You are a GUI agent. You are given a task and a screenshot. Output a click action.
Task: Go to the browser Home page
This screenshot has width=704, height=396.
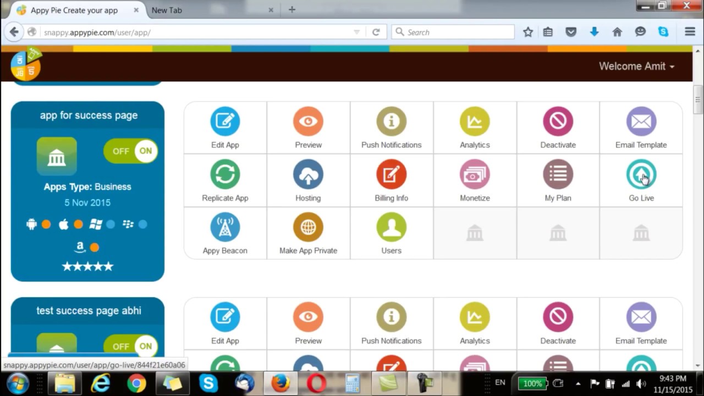tap(617, 32)
